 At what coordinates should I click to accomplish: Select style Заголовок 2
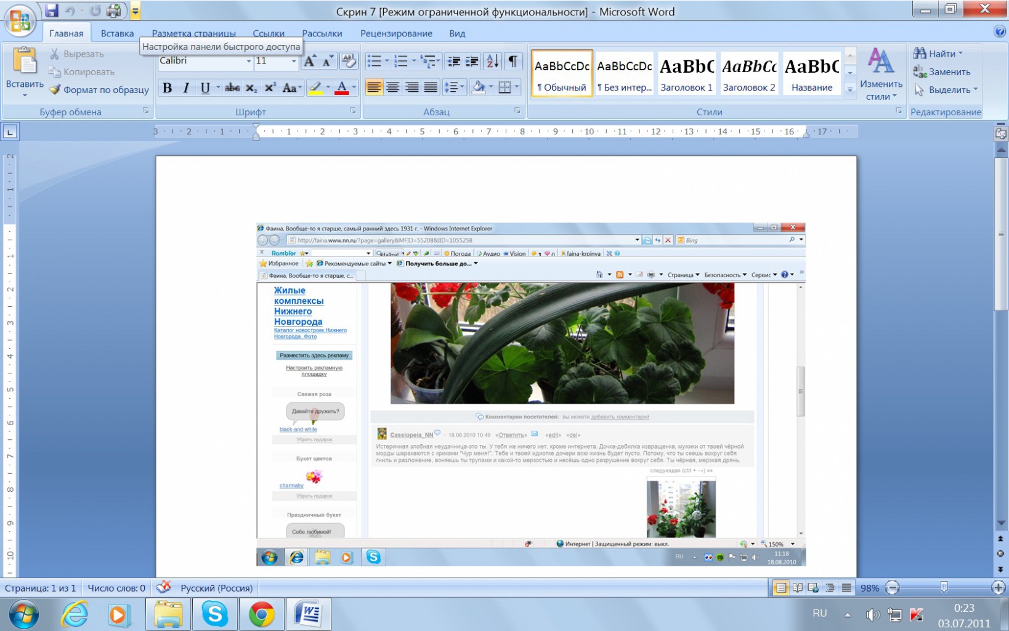749,73
